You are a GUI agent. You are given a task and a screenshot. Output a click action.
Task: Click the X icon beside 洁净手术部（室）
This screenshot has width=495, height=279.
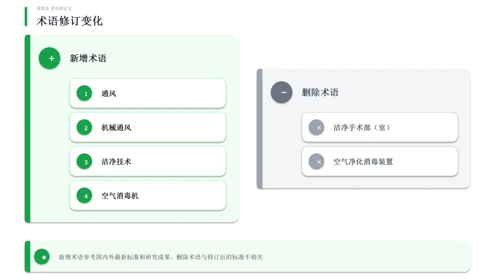coord(316,128)
